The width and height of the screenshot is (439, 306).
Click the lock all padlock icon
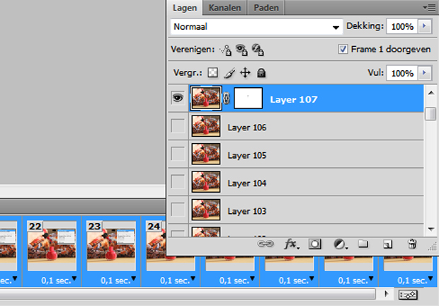point(261,73)
